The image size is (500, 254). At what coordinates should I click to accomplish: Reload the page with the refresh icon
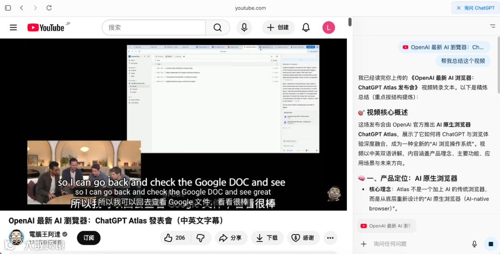click(x=49, y=8)
